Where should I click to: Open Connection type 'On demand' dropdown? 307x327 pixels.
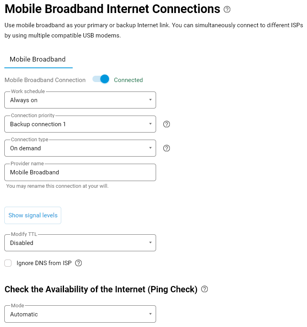[x=80, y=148]
